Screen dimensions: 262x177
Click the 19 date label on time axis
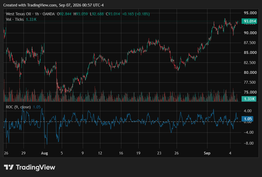[138, 153]
